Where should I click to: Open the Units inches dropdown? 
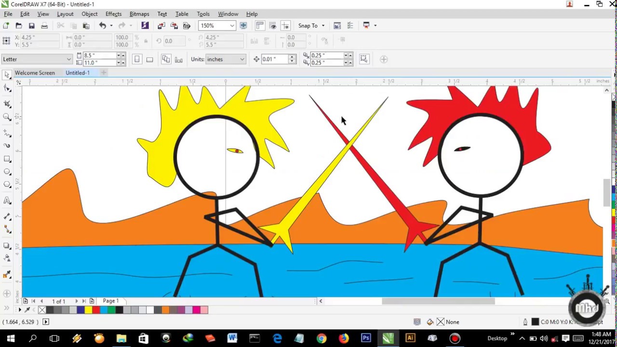241,59
